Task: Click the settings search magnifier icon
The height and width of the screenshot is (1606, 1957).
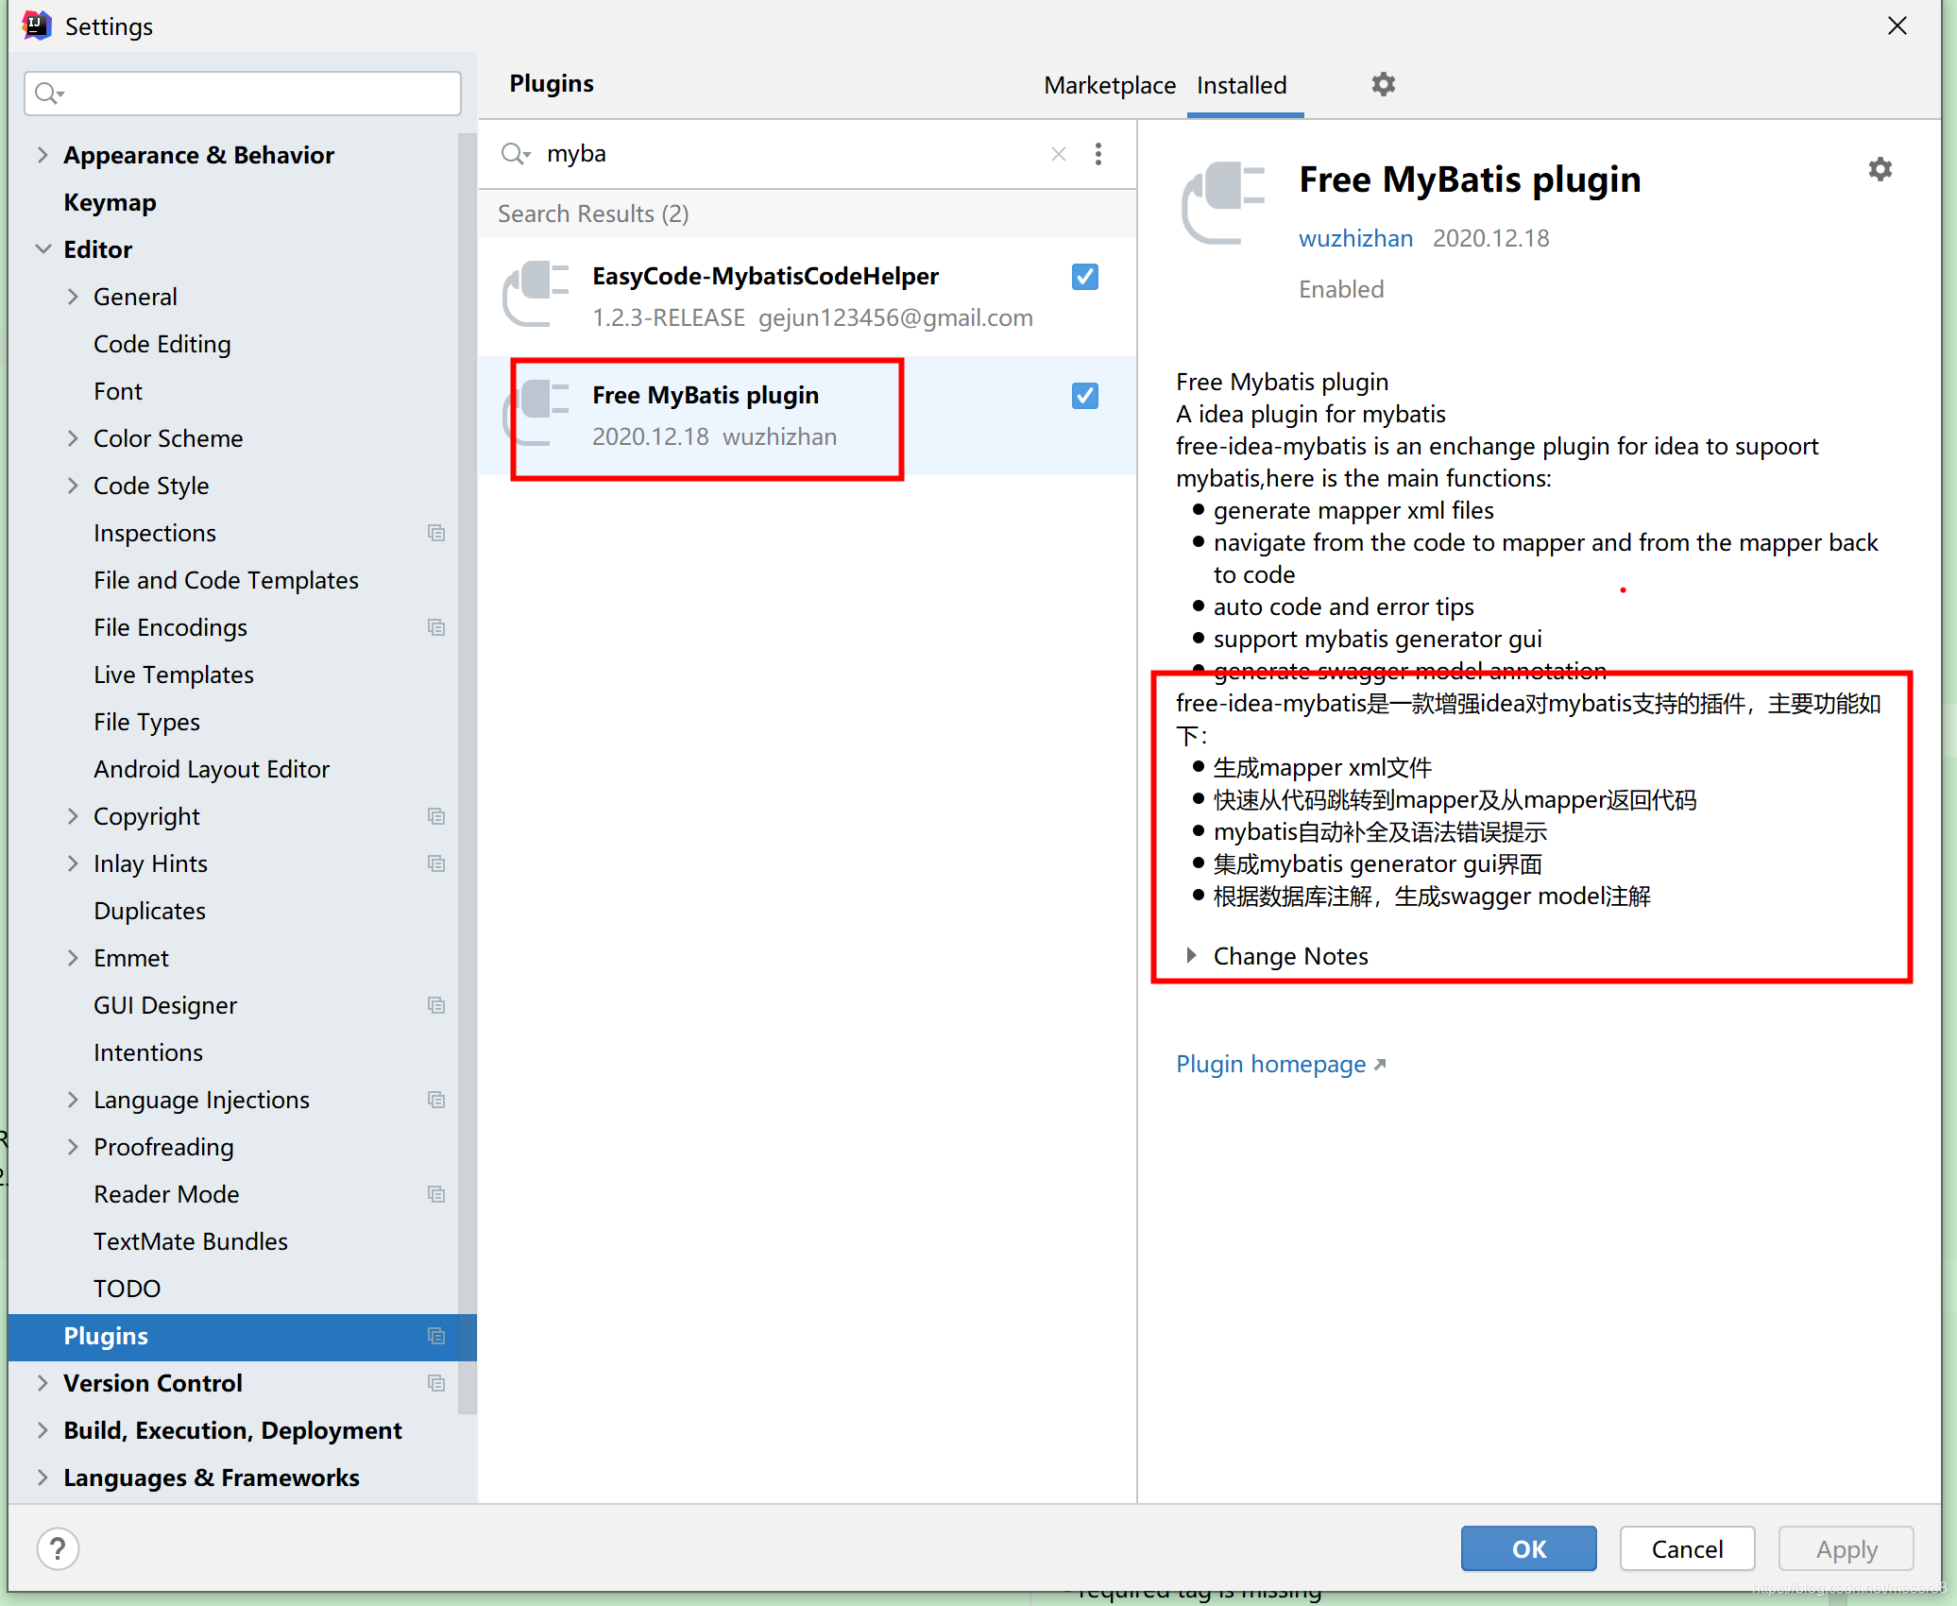Action: (x=48, y=93)
